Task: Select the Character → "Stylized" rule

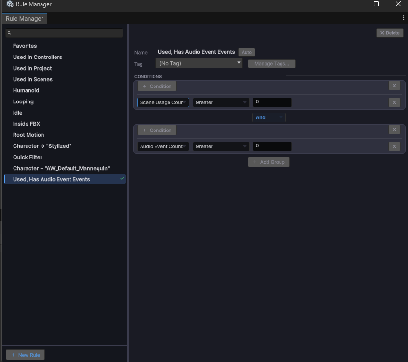Action: click(x=65, y=146)
